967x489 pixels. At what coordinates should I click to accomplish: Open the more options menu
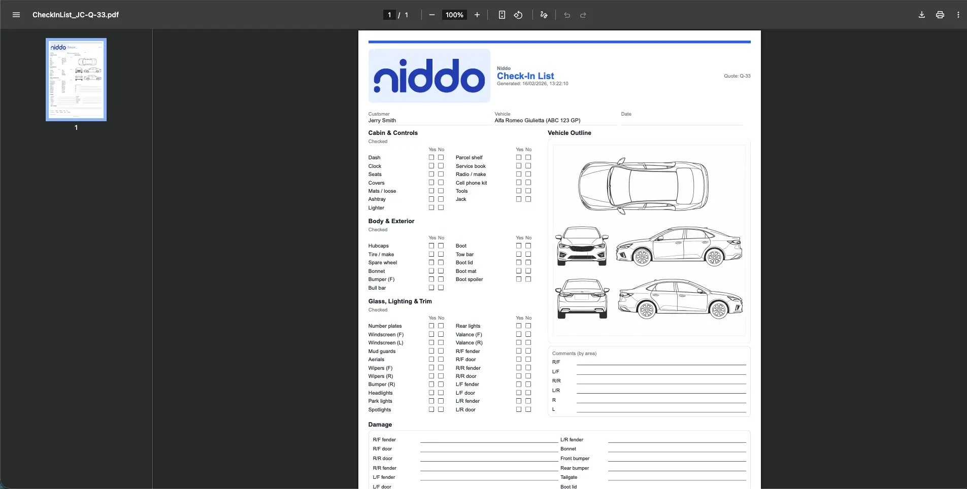click(x=958, y=14)
